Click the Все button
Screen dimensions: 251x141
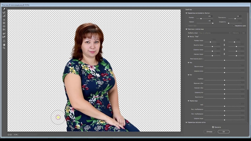pos(243,33)
